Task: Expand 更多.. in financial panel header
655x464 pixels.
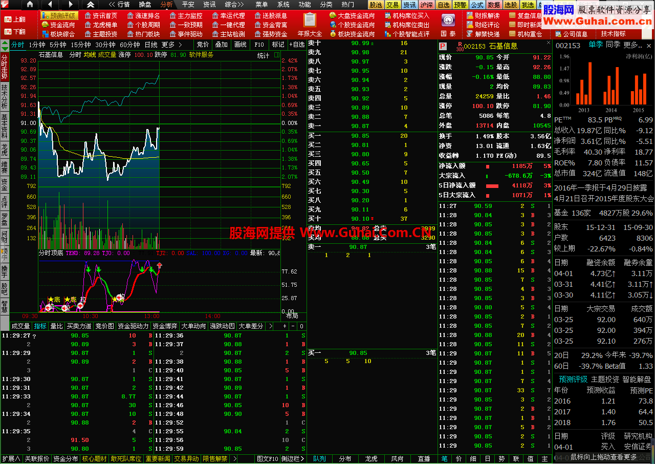Action: click(x=632, y=45)
